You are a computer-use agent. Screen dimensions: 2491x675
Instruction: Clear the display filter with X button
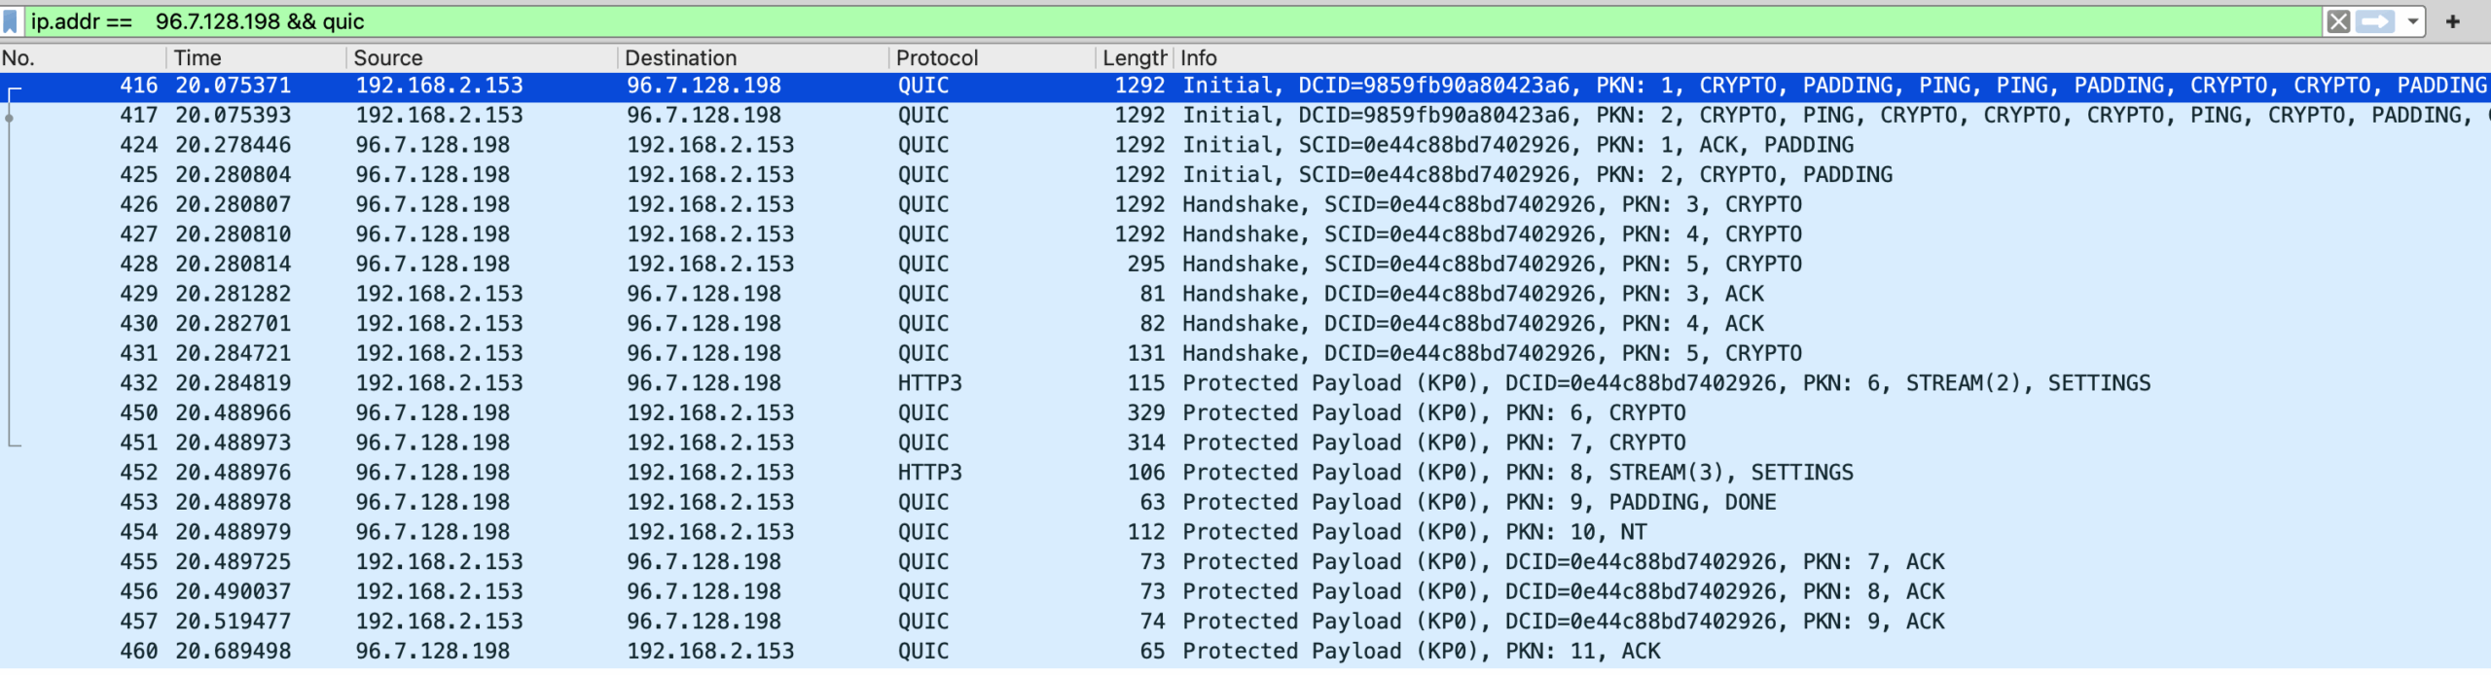pos(2337,21)
